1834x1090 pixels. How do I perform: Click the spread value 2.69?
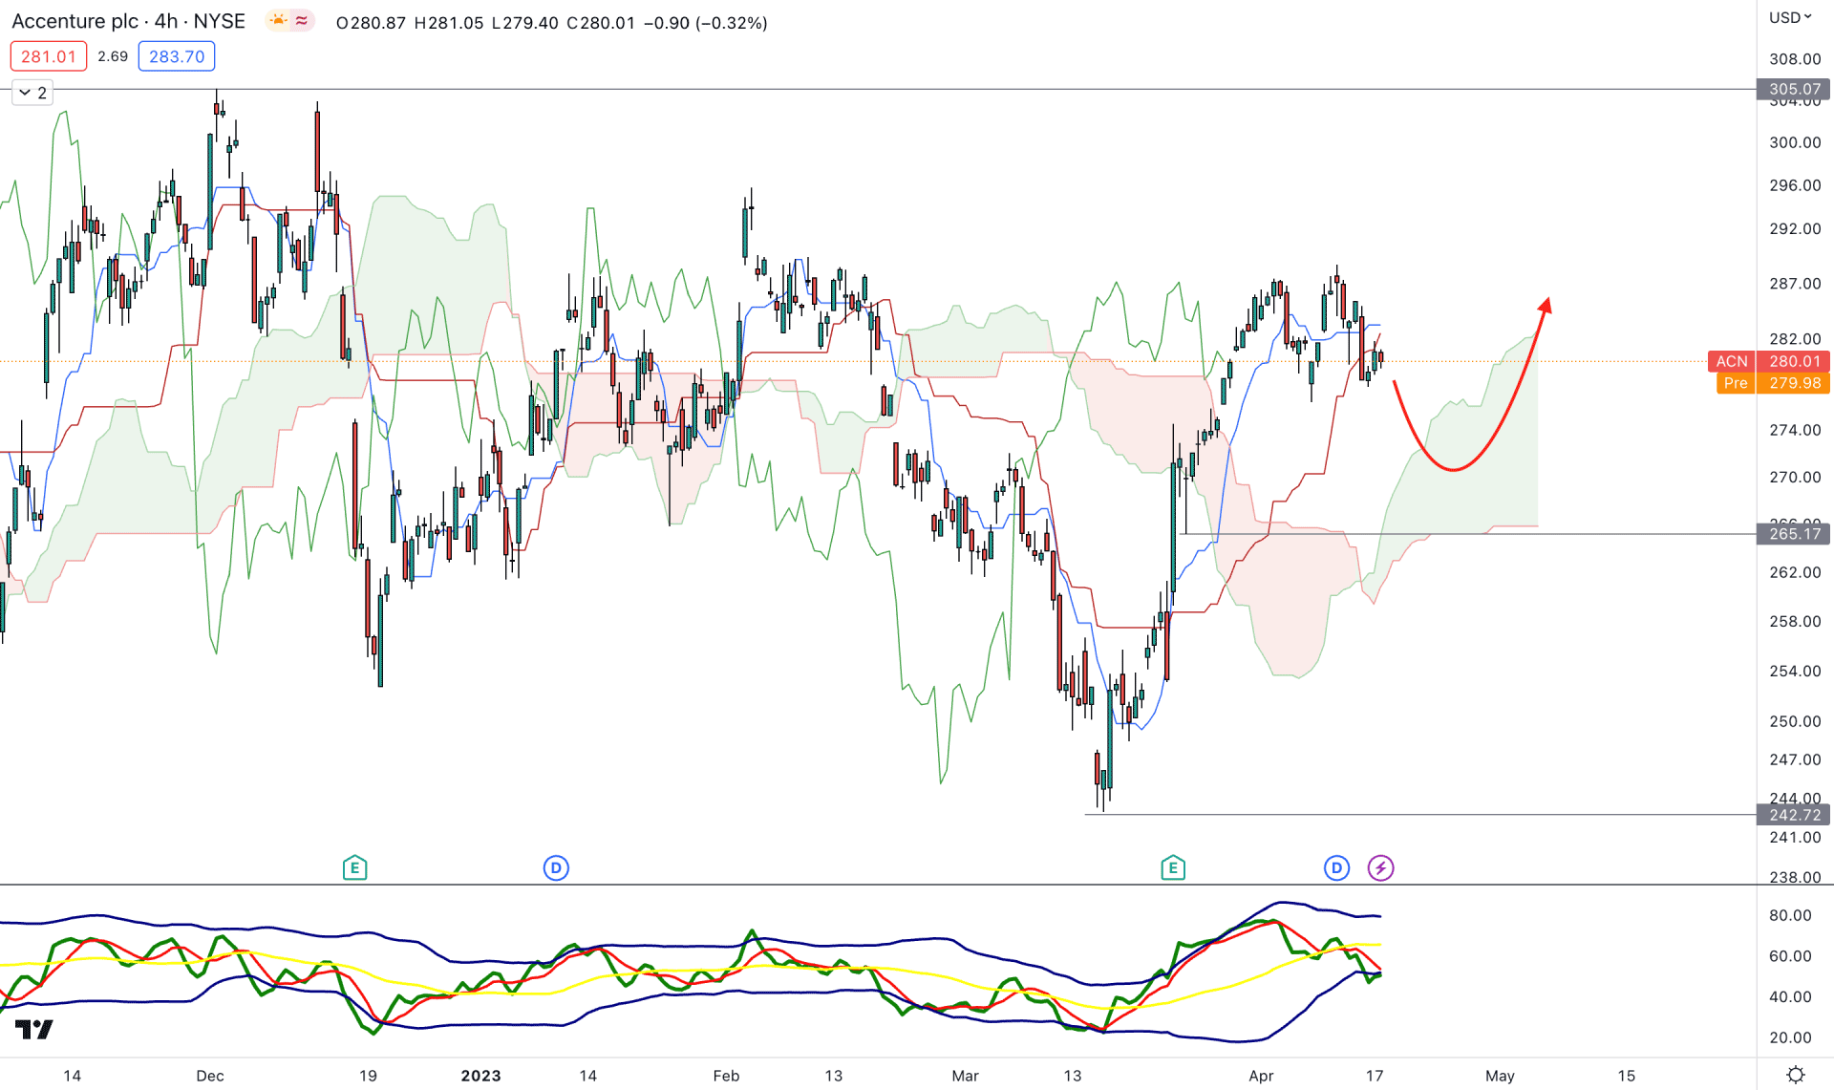[x=113, y=56]
